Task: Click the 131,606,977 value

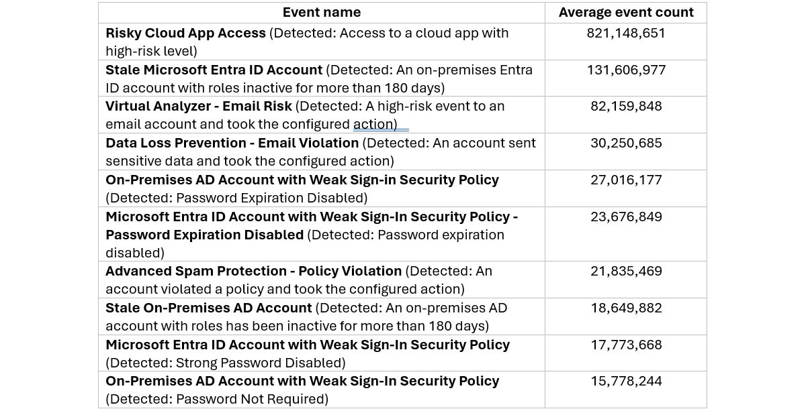Action: pyautogui.click(x=626, y=70)
